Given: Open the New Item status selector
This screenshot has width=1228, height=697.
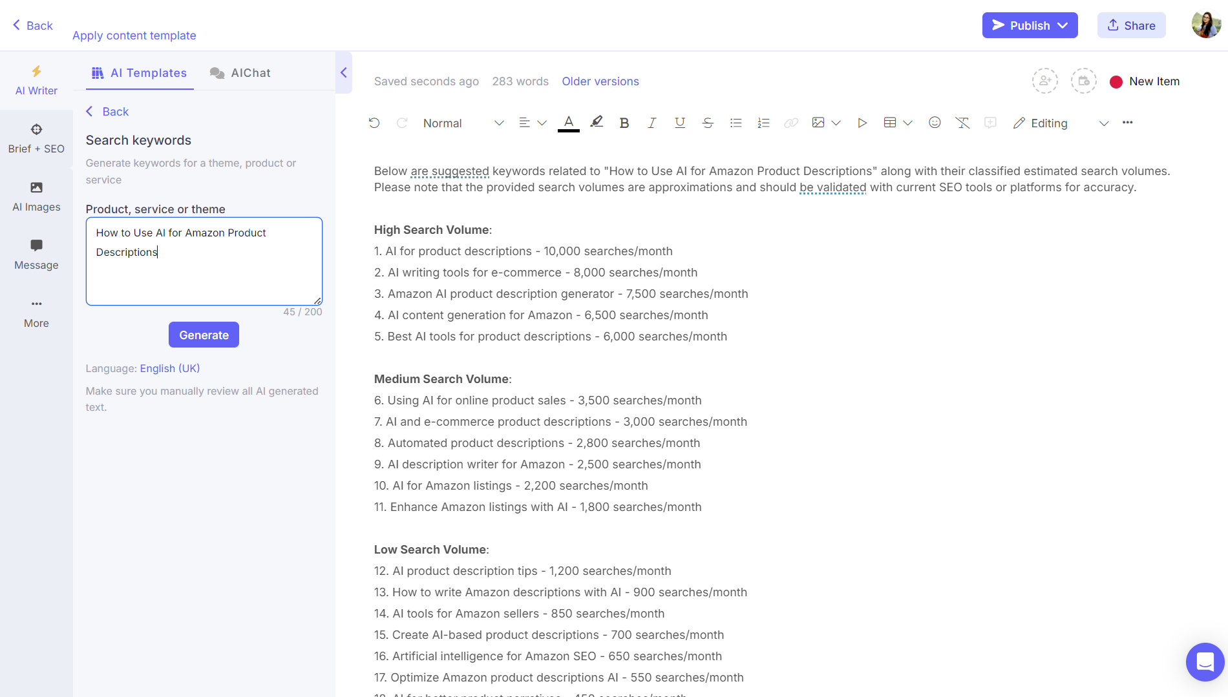Looking at the screenshot, I should 1145,81.
